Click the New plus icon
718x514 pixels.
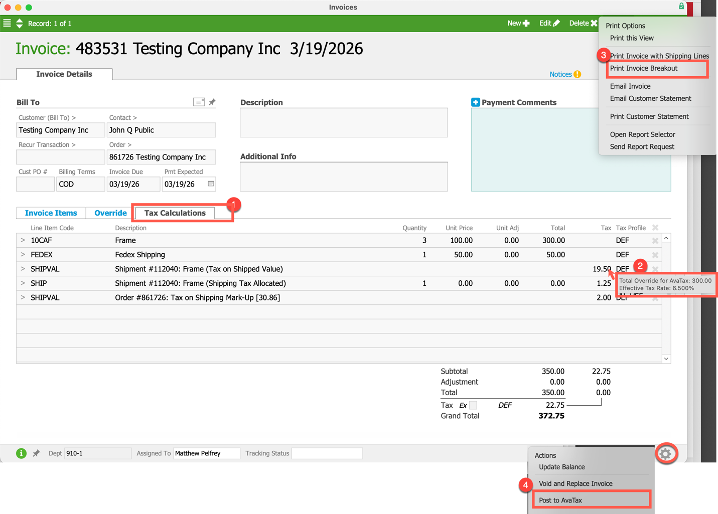(526, 23)
